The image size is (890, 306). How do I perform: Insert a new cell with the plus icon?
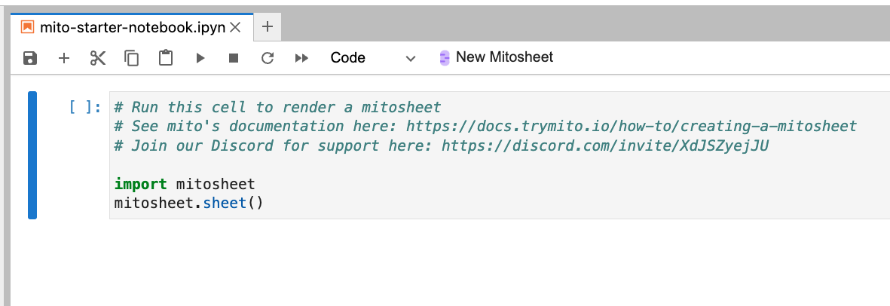[64, 58]
